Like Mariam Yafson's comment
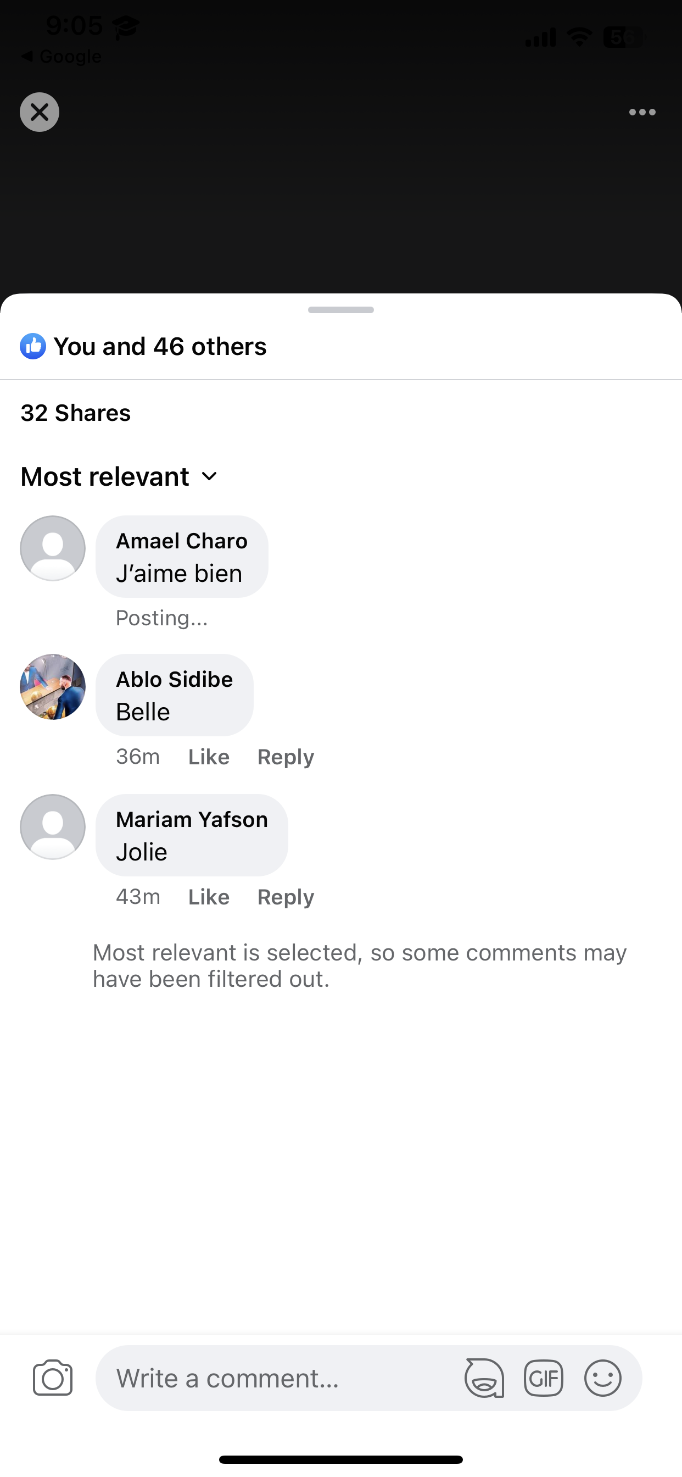The image size is (682, 1477). pyautogui.click(x=209, y=897)
